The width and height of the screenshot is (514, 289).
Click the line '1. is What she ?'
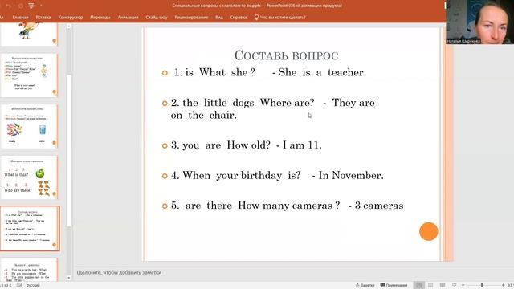pyautogui.click(x=214, y=72)
